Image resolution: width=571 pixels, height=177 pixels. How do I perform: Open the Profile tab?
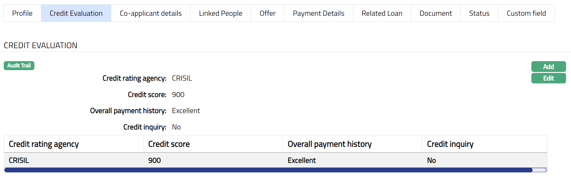22,13
